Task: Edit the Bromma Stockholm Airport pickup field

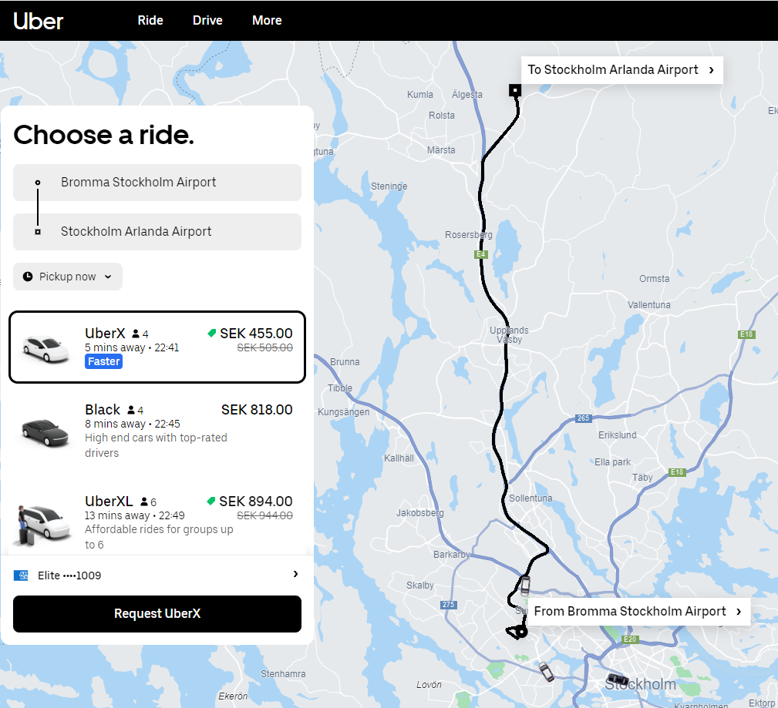Action: [157, 183]
